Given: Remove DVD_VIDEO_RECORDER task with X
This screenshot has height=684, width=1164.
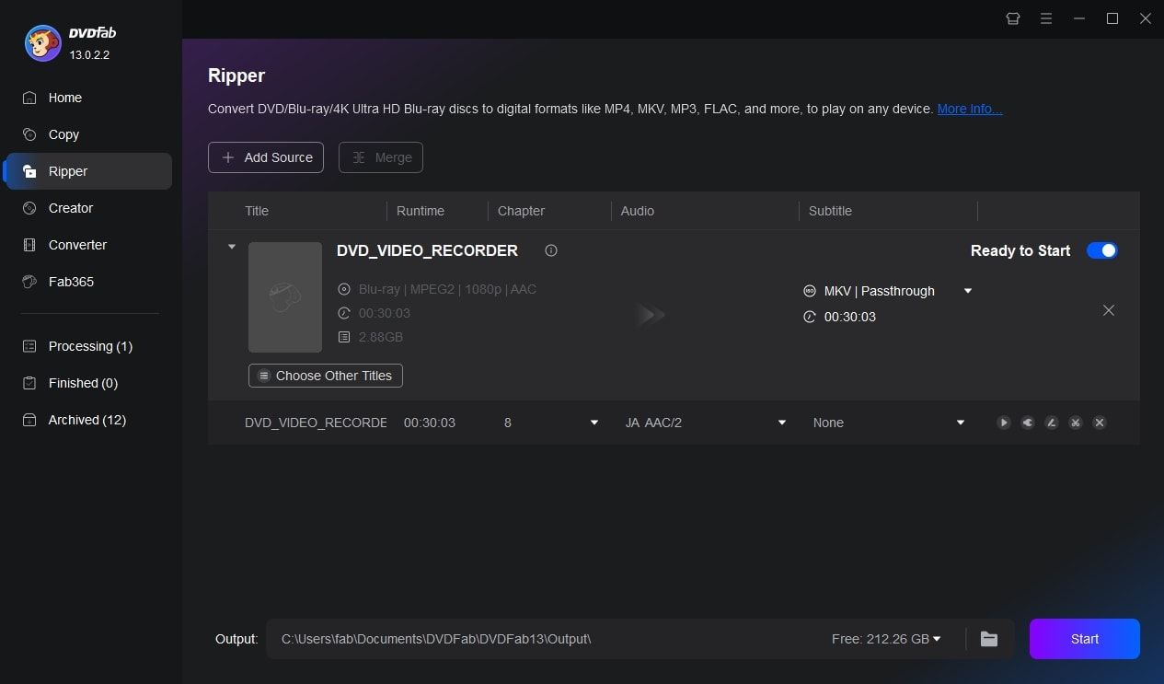Looking at the screenshot, I should point(1108,310).
